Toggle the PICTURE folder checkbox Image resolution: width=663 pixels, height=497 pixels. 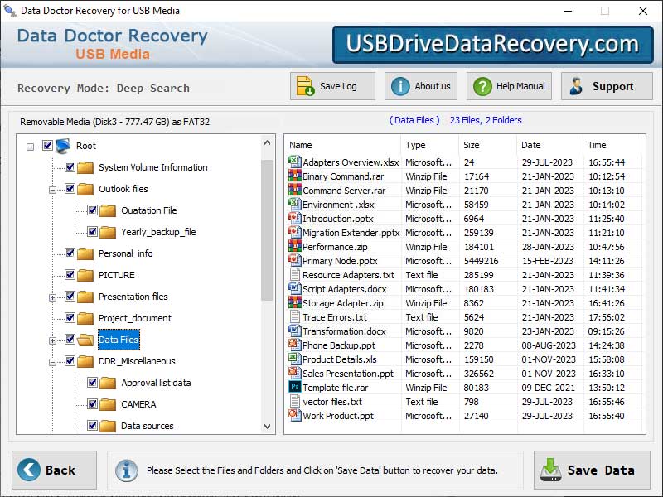70,275
